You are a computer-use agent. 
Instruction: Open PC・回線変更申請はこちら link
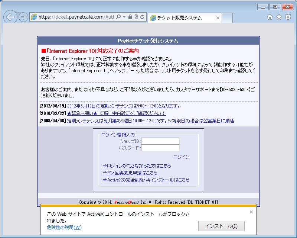(x=130, y=173)
